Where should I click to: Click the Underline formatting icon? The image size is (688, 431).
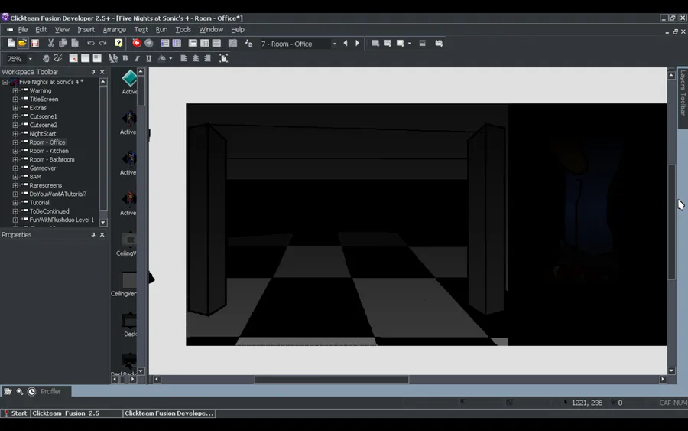click(x=149, y=58)
